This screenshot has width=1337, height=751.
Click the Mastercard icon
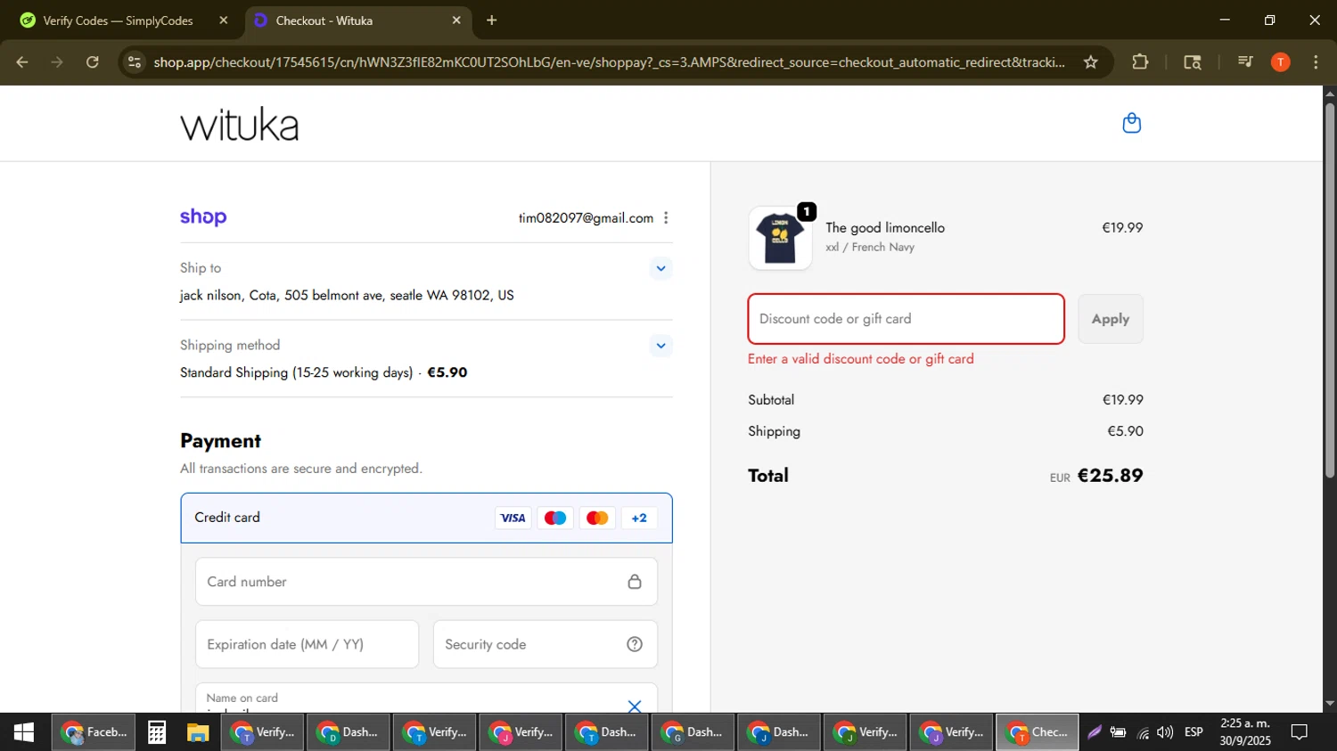(x=597, y=518)
